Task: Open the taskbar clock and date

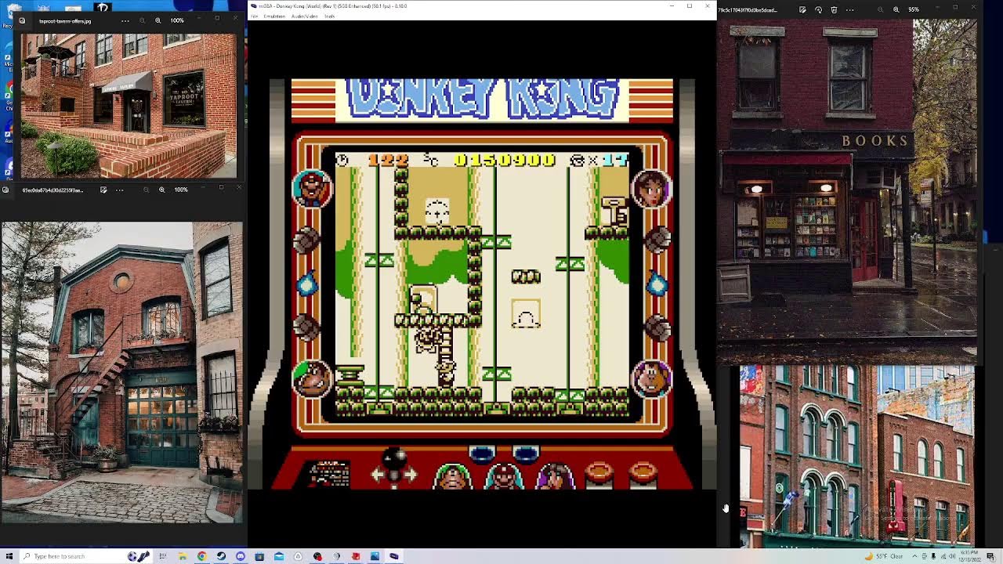Action: coord(972,556)
